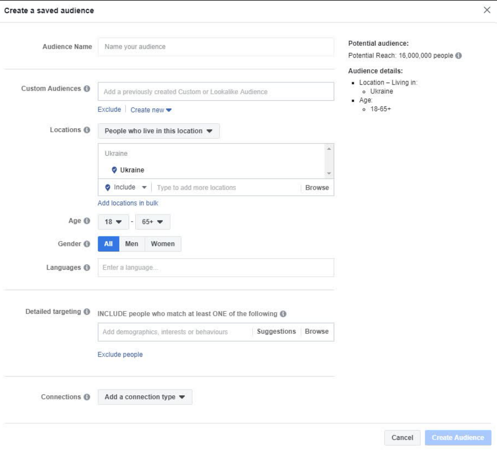Click info icon beside Gender label
Viewport: 497px width, 451px height.
(87, 244)
